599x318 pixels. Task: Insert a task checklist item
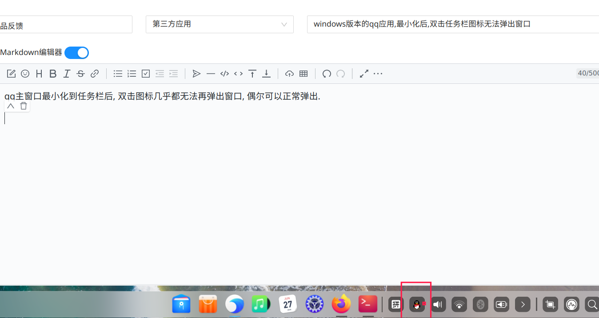point(146,74)
